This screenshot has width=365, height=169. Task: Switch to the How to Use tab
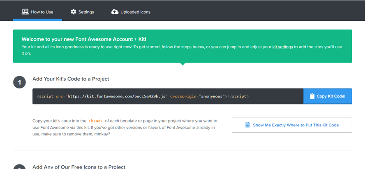[x=37, y=12]
